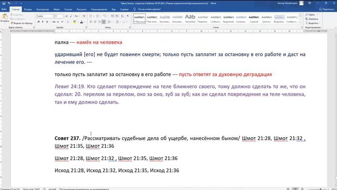Screen dimensions: 337x190
Task: Increase paragraph indent
Action: [x=117, y=16]
